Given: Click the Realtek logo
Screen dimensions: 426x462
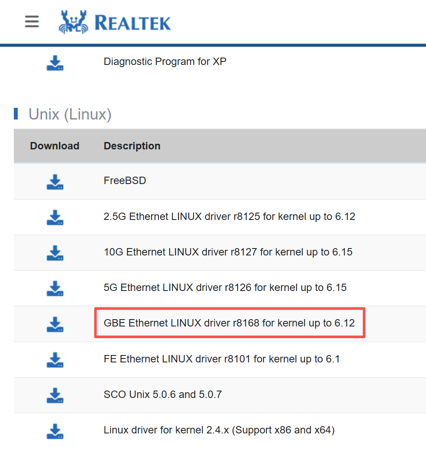Looking at the screenshot, I should point(115,23).
